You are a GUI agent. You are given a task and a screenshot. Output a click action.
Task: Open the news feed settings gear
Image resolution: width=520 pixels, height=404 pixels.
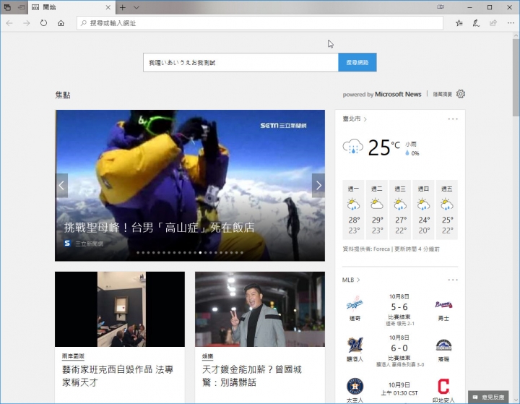(x=461, y=94)
